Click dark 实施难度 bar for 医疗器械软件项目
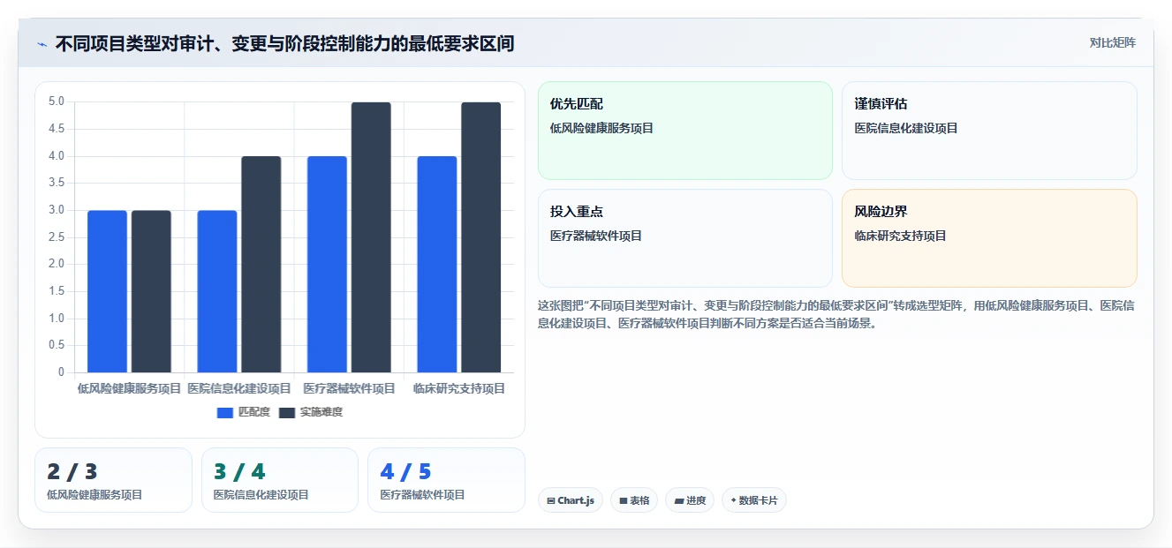Viewport: 1172px width, 548px height. (371, 237)
